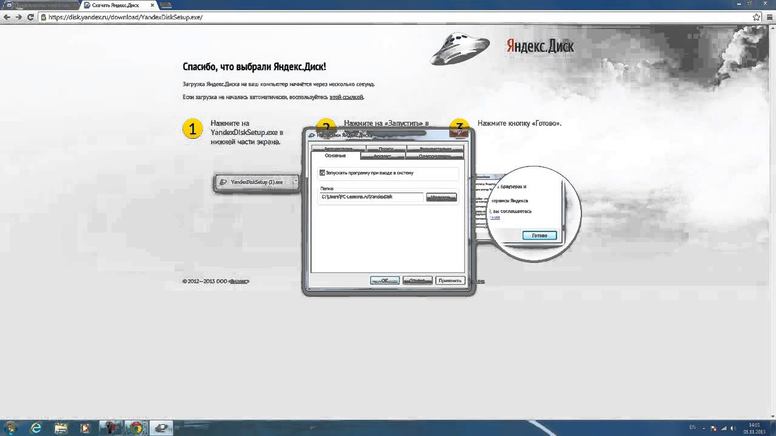Open the Windows Start menu

pyautogui.click(x=12, y=428)
